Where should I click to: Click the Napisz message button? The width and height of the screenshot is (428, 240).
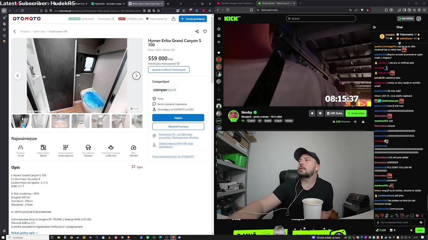[178, 118]
